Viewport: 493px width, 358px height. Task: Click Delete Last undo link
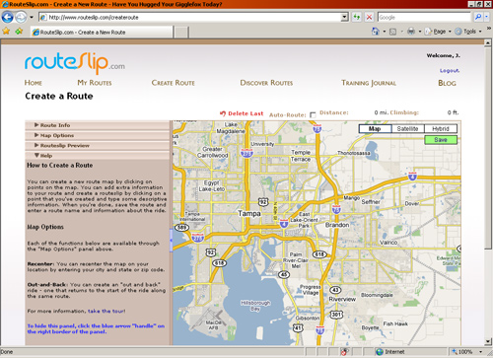click(x=242, y=113)
